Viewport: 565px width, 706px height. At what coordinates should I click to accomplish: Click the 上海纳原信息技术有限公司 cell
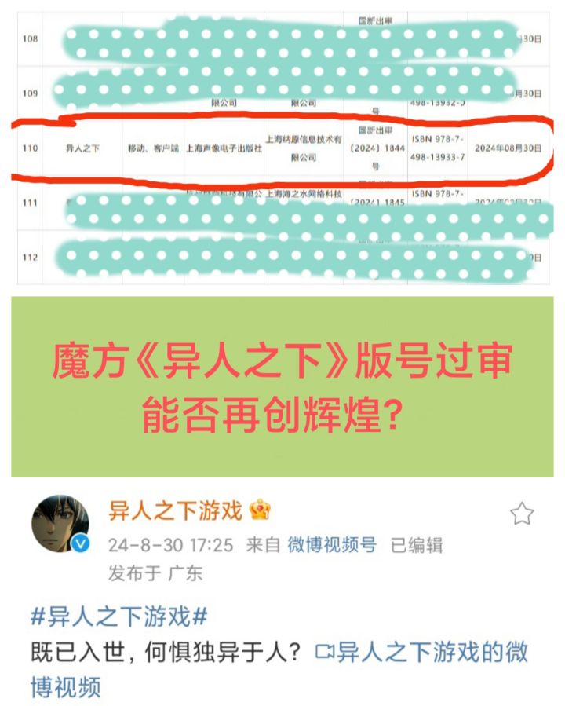pos(304,148)
